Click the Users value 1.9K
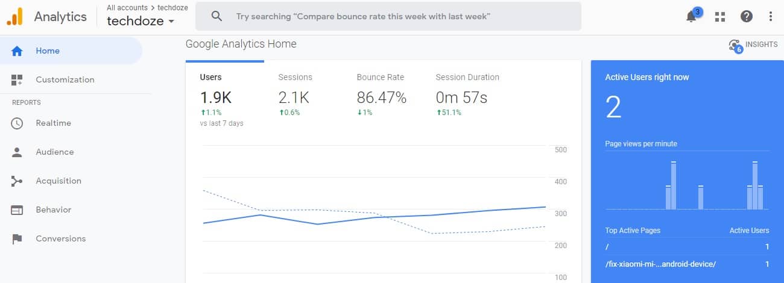784x283 pixels. point(216,98)
